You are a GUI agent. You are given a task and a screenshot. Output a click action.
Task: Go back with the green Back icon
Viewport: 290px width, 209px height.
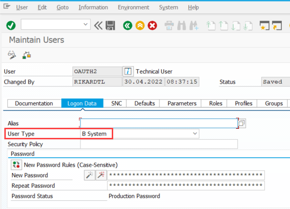pos(128,25)
